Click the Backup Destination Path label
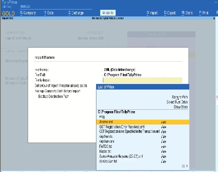This screenshot has height=172, width=218. (54, 96)
